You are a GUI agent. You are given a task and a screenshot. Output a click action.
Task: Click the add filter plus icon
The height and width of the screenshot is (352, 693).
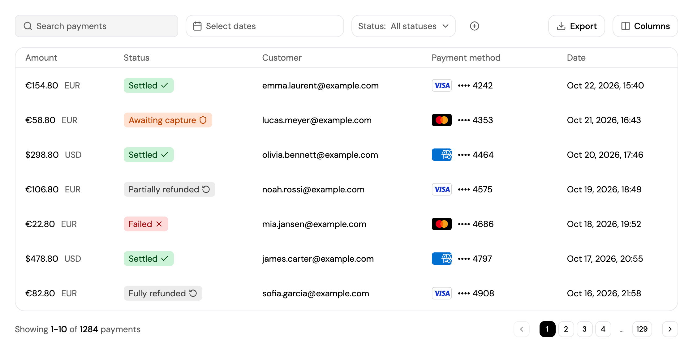(474, 26)
